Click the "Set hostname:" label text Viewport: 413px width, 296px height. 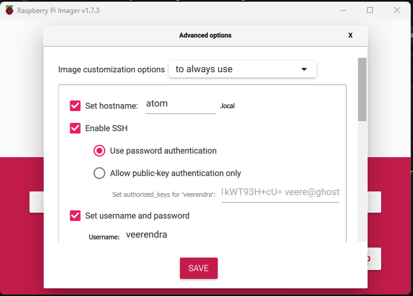coord(112,106)
